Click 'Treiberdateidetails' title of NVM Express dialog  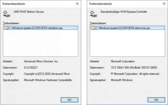pyautogui.click(x=101, y=4)
